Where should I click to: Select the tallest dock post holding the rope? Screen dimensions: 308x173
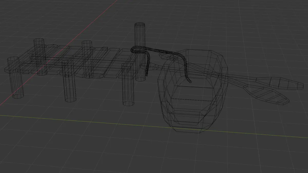coord(140,52)
